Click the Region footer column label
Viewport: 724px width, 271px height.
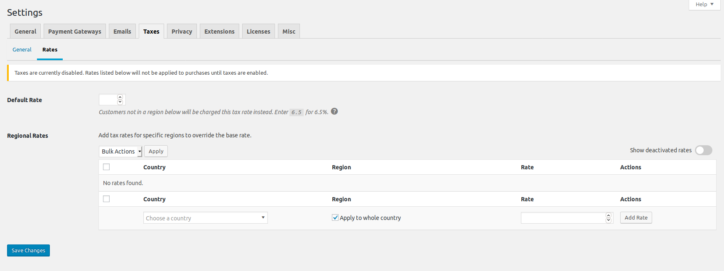click(x=341, y=199)
